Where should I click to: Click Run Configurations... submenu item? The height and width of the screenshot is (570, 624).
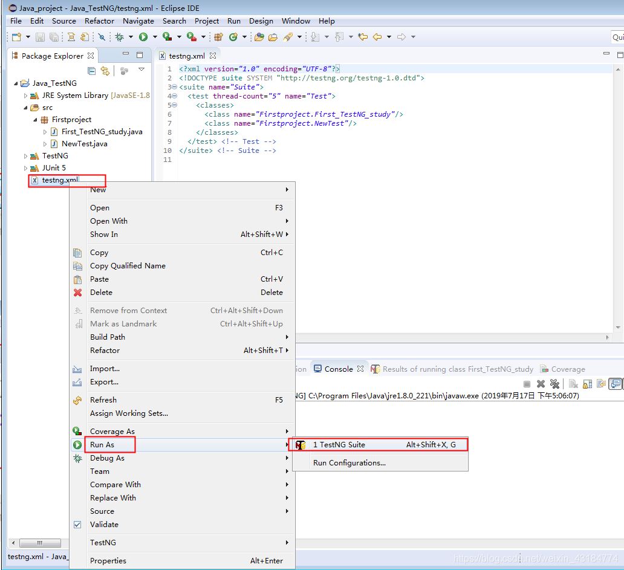pos(380,463)
